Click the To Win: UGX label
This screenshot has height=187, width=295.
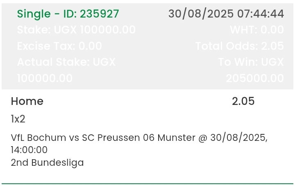251,62
